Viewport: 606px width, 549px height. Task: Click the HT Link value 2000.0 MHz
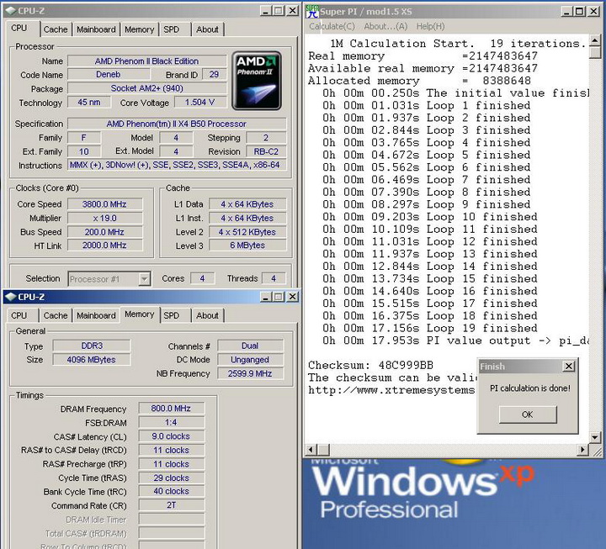tap(104, 245)
